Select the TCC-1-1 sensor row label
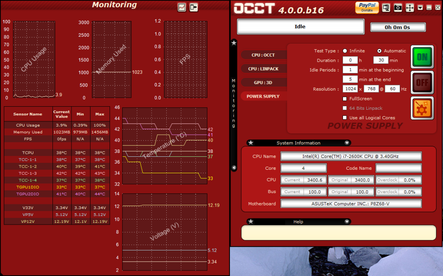Screen dimensions: 443x276 [28, 159]
